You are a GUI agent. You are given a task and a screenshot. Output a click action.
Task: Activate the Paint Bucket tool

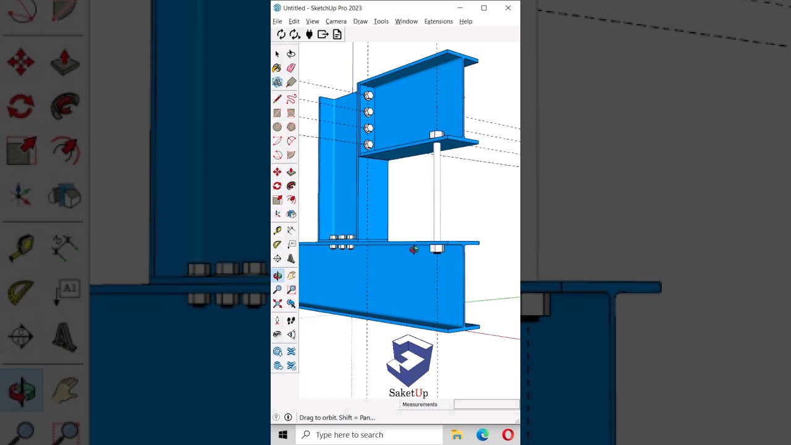coord(277,68)
